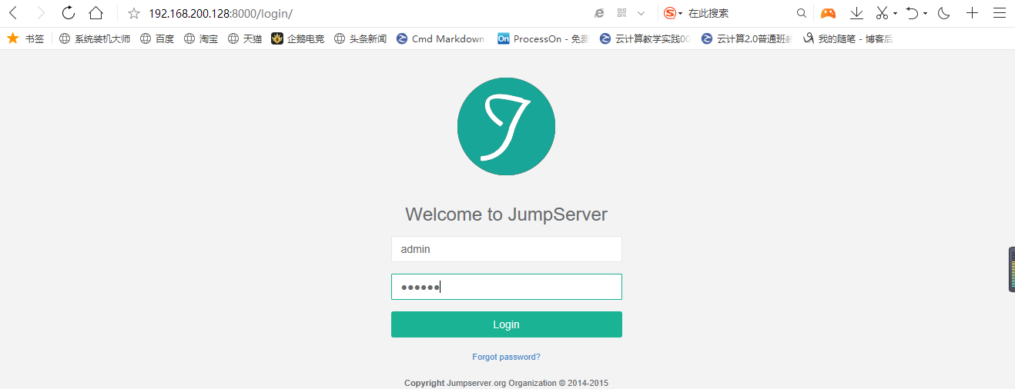Open the Forgot password? link
Image resolution: width=1015 pixels, height=389 pixels.
click(506, 357)
